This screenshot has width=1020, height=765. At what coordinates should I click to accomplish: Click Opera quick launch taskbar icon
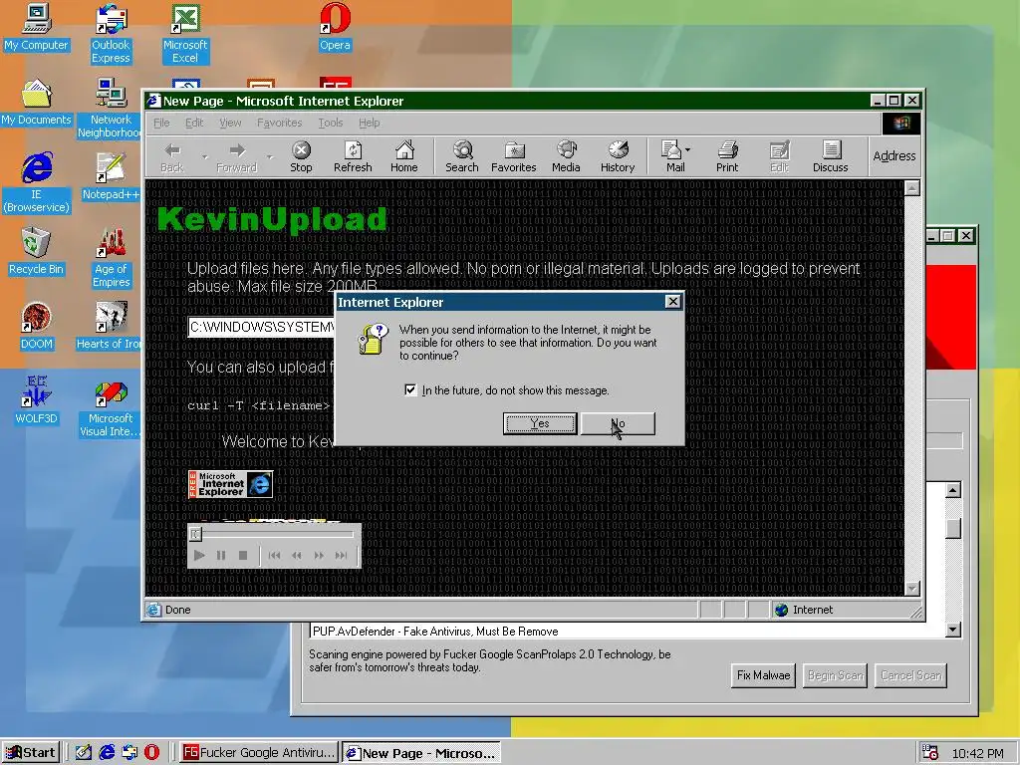click(151, 753)
